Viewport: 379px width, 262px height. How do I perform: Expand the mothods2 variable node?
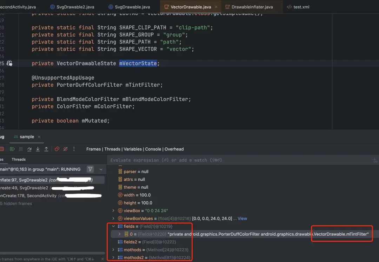click(113, 257)
